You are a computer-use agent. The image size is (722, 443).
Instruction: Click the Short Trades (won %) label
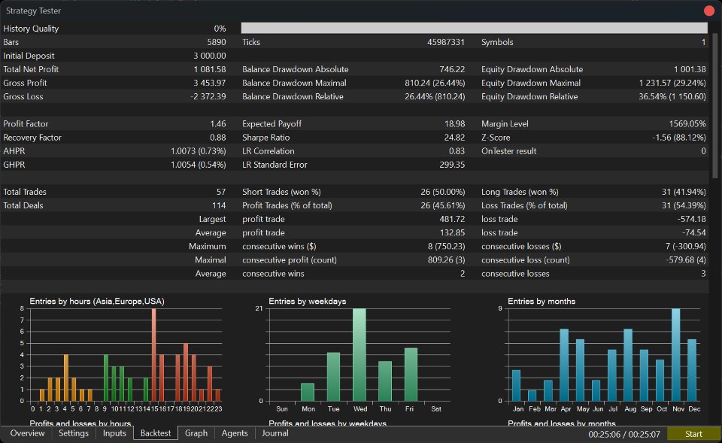[281, 192]
